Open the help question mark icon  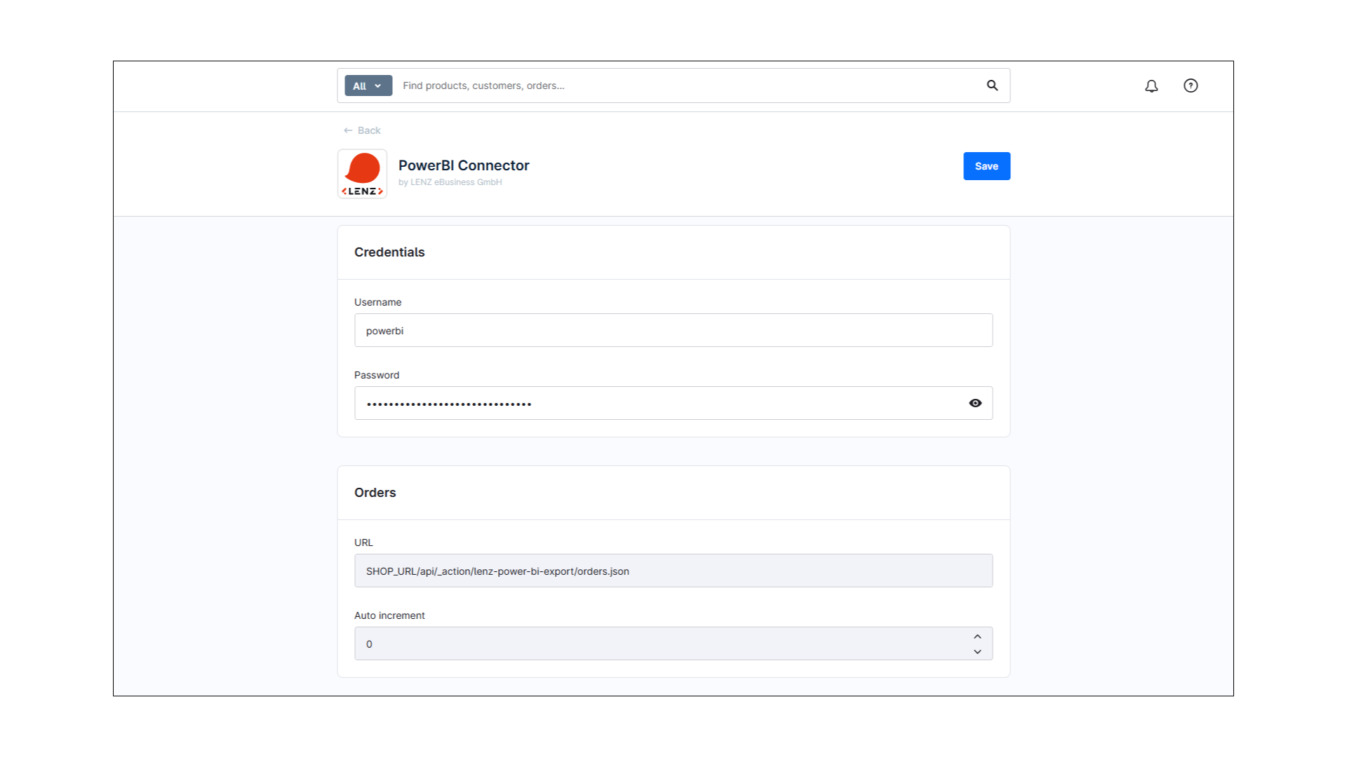[1191, 86]
